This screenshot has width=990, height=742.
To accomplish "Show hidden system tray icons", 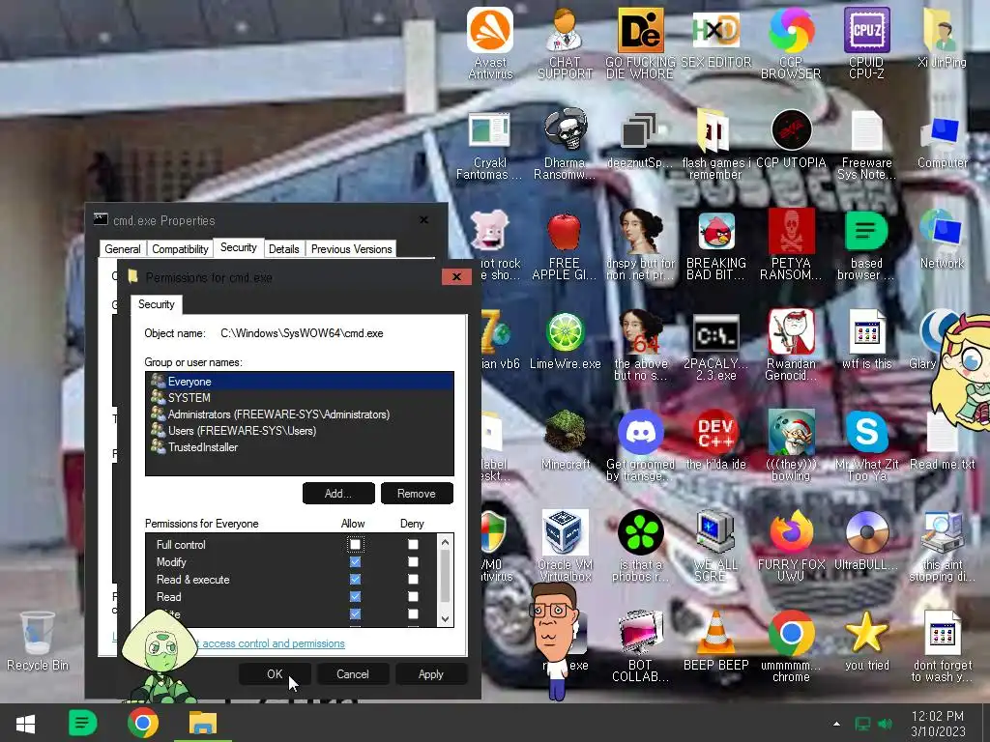I will pyautogui.click(x=836, y=724).
